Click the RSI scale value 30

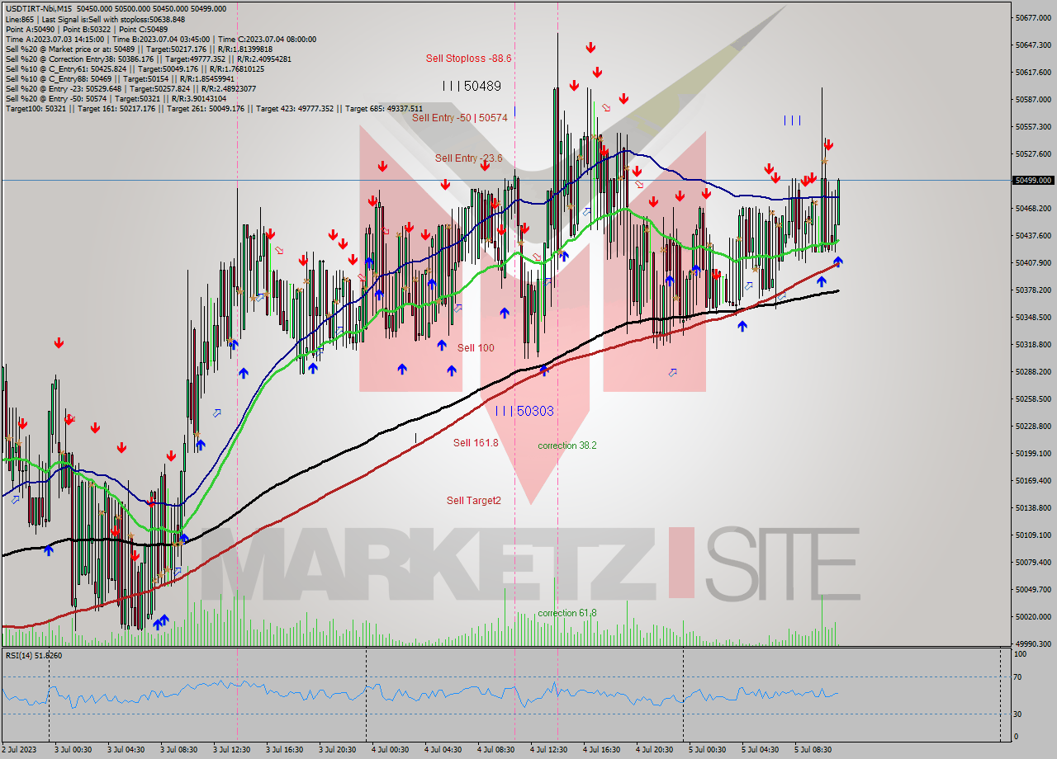tap(1019, 714)
